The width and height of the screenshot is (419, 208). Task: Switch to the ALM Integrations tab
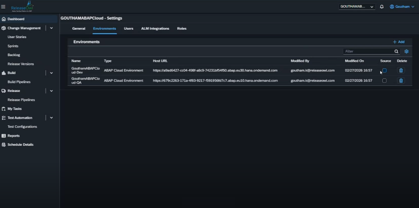tap(155, 28)
